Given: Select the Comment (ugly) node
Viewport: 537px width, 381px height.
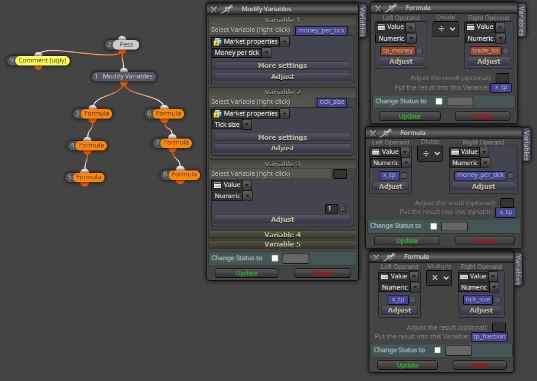Looking at the screenshot, I should coord(42,61).
